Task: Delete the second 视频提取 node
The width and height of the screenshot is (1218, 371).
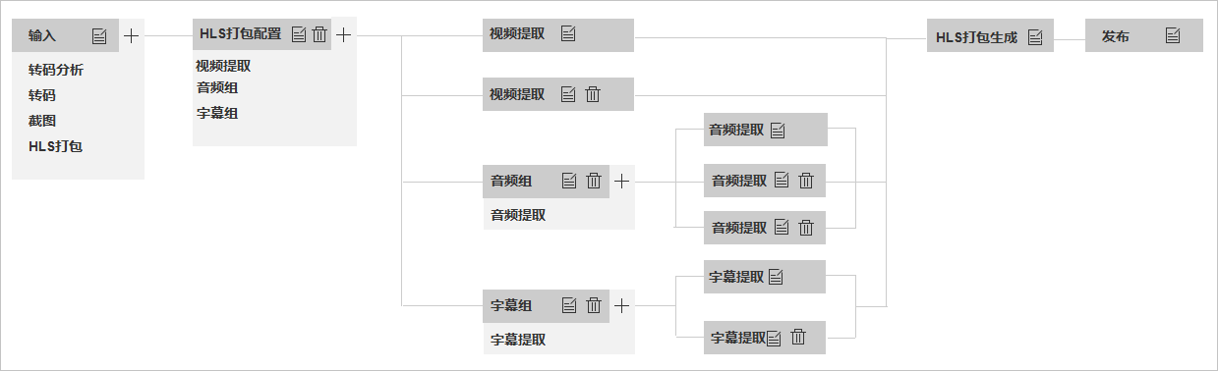Action: coord(593,94)
